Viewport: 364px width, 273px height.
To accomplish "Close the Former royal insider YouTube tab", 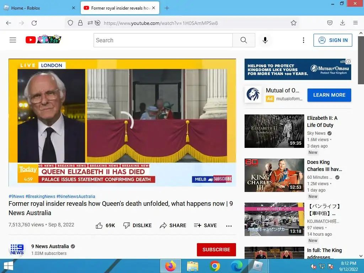I will 154,8.
